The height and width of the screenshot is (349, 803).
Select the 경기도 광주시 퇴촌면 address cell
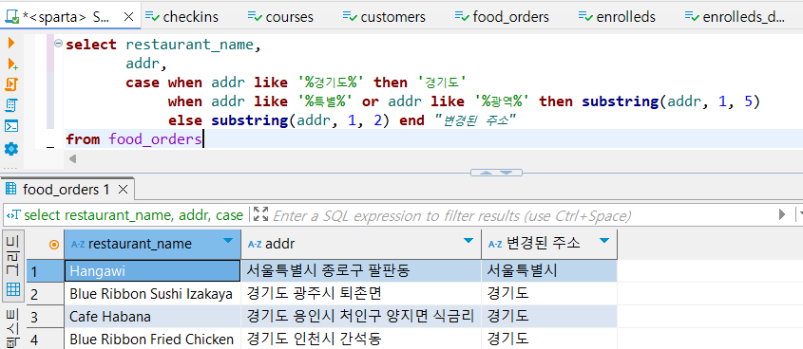pyautogui.click(x=361, y=294)
